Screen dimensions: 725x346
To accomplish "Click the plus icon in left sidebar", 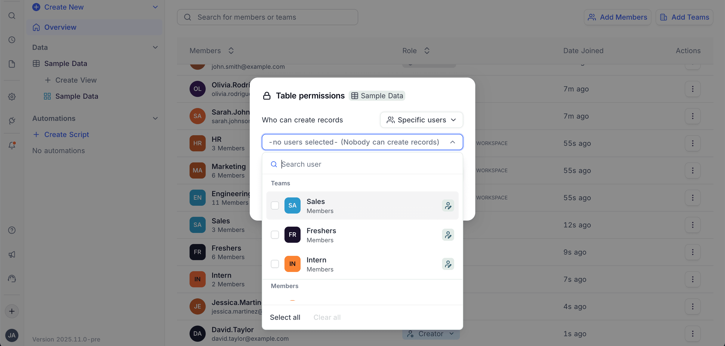I will (x=12, y=311).
